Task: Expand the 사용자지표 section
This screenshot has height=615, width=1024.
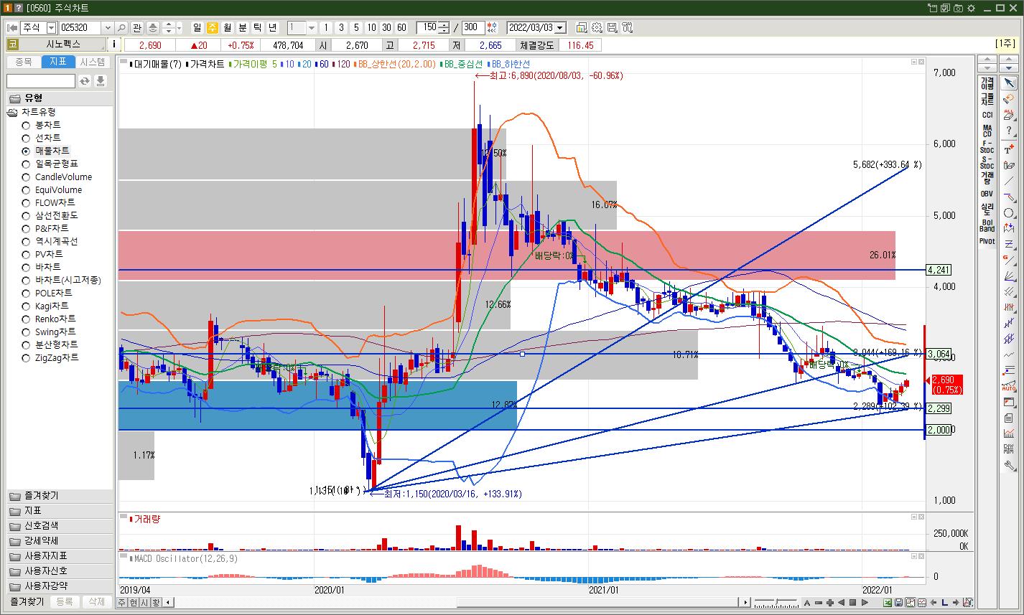Action: pyautogui.click(x=60, y=556)
